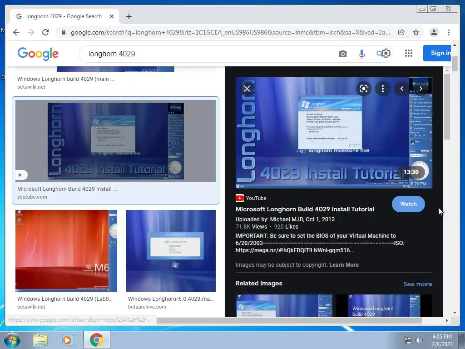Open Windows Longhorn build 4029 (Lab0 result
The image size is (465, 349).
point(65,299)
